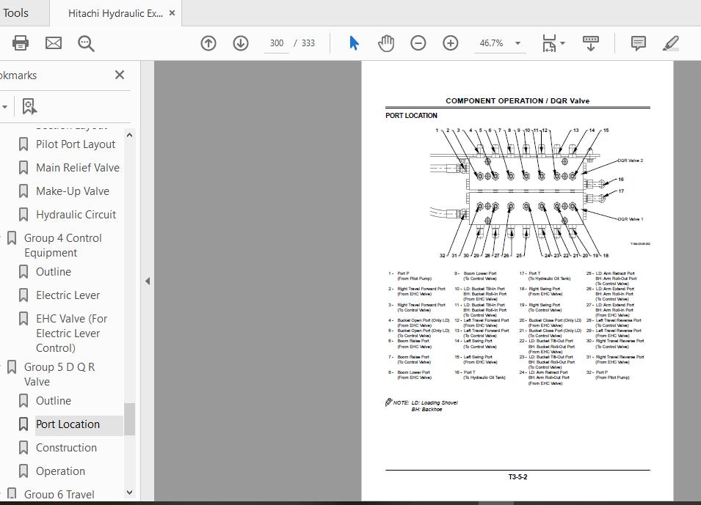This screenshot has height=505, width=701.
Task: Click bookmark icon beside Electric Lever
Action: pos(23,295)
